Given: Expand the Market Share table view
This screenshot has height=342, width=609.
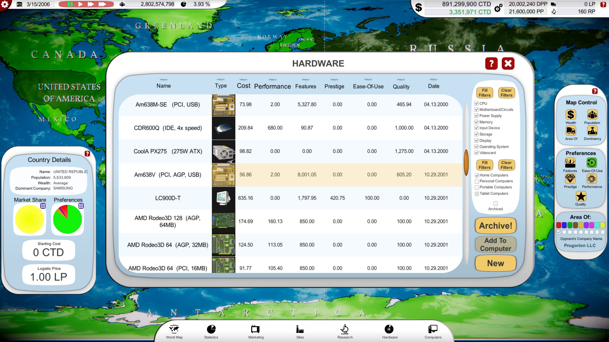Looking at the screenshot, I should pos(43,206).
